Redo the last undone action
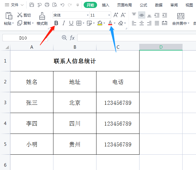196x170 pixels. 70,5
